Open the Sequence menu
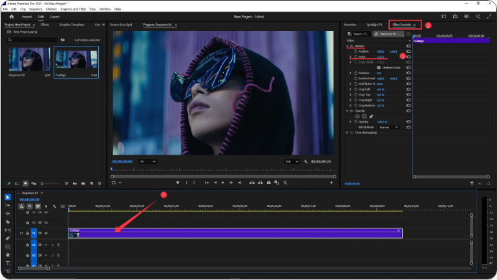The height and width of the screenshot is (280, 497). (36, 9)
